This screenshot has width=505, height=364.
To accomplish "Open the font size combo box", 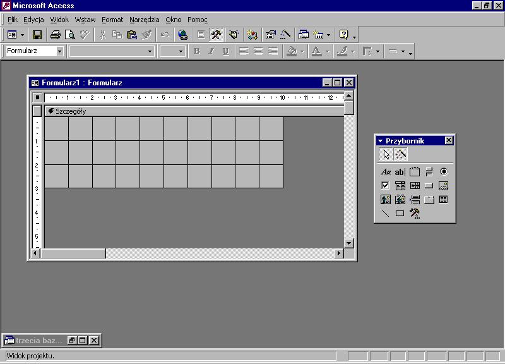I will (x=172, y=51).
